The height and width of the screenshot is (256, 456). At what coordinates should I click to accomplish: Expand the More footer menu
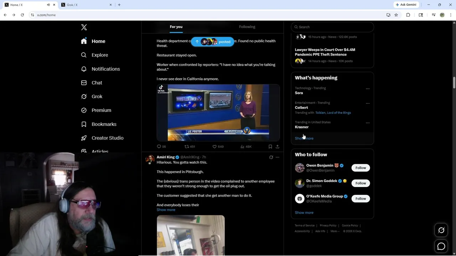pyautogui.click(x=335, y=231)
